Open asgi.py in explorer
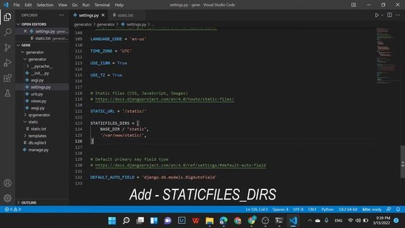The height and width of the screenshot is (228, 405). pyautogui.click(x=37, y=80)
